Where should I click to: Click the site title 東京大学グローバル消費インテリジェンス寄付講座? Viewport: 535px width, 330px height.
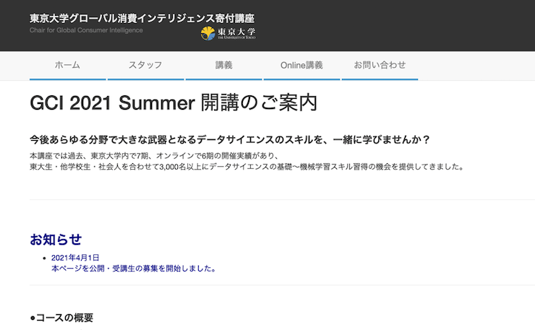pos(142,17)
